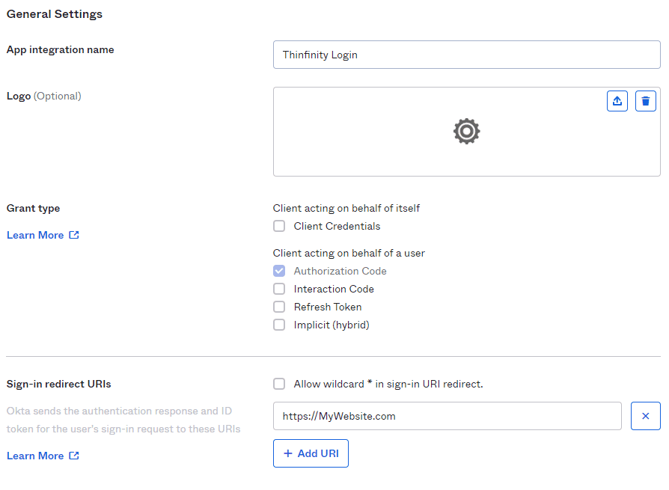Click the Authorization Code checkbox
This screenshot has height=490, width=669.
[279, 270]
